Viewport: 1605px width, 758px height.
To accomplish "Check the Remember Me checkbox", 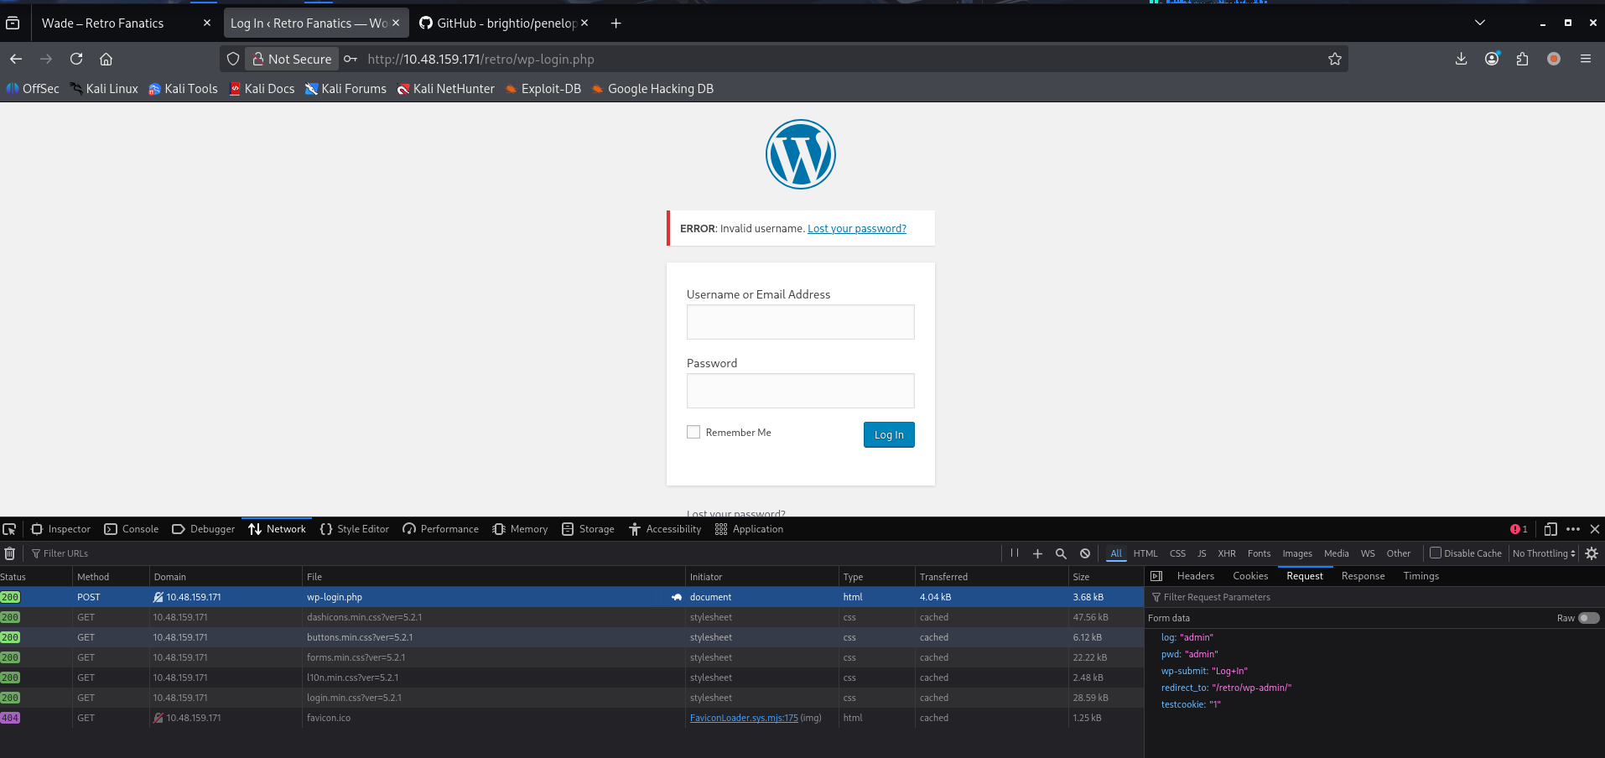I will tap(693, 433).
